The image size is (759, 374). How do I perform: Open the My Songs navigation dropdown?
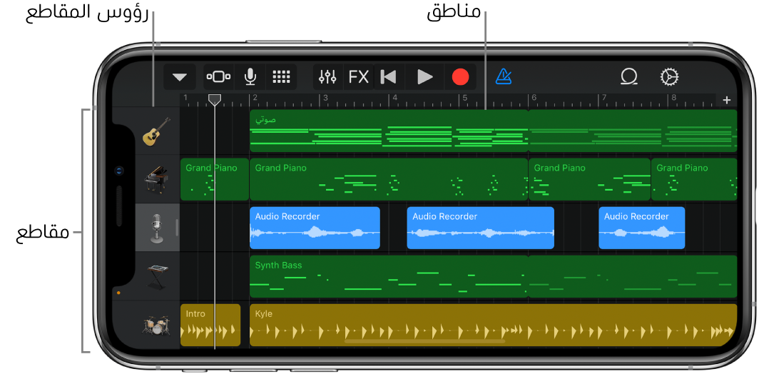pos(180,77)
